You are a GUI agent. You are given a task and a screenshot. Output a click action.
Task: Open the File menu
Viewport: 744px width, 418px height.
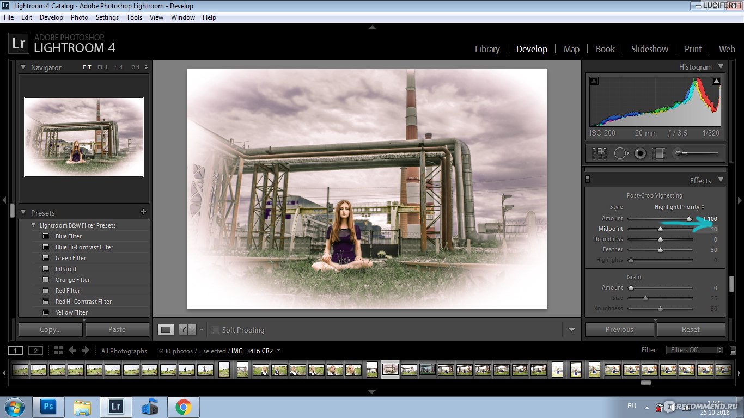[x=9, y=17]
